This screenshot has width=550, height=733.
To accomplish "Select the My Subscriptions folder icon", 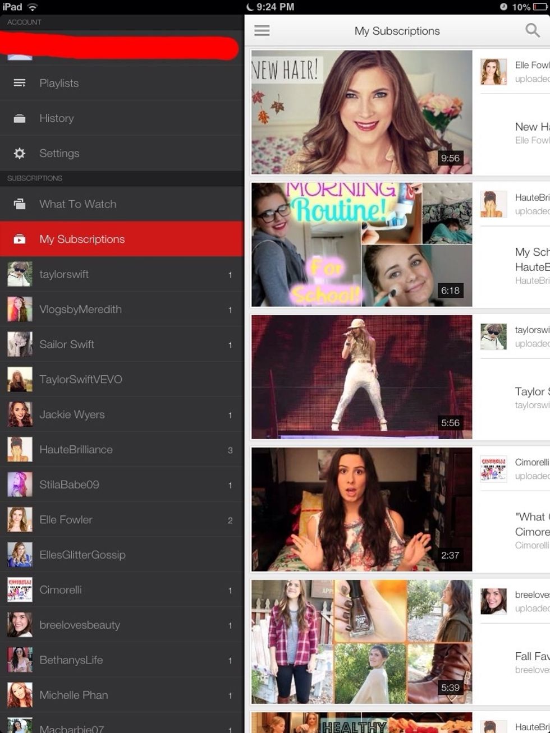I will (20, 238).
